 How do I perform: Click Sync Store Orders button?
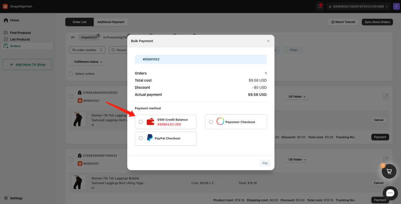tap(377, 22)
